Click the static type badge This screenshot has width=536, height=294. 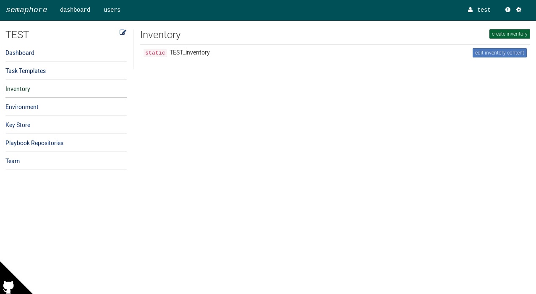tap(155, 53)
